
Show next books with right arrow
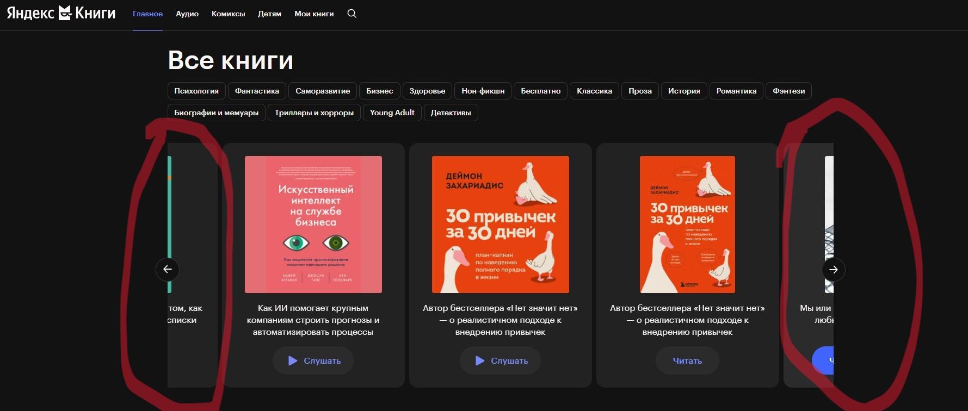coord(834,269)
